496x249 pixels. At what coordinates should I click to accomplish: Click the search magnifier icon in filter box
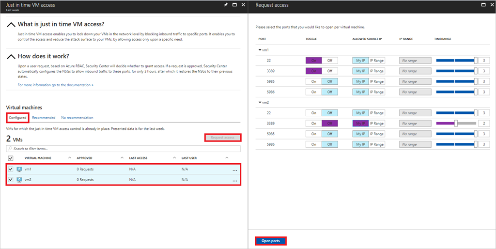coord(10,148)
